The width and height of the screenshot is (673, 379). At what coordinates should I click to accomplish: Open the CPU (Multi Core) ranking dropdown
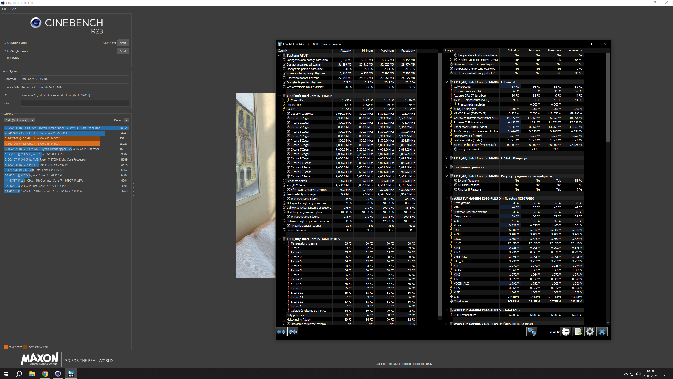click(x=19, y=120)
